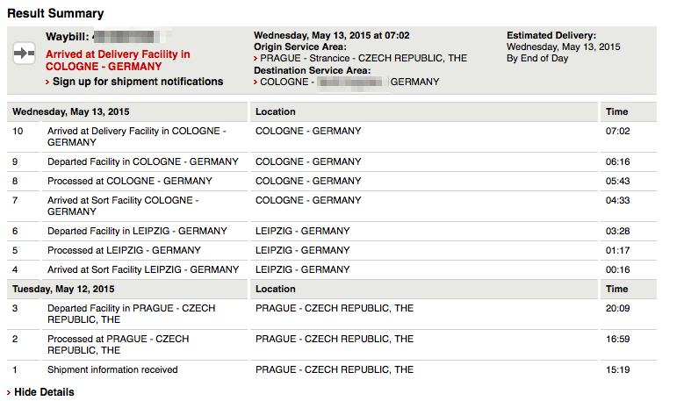Viewport: 684px width, 401px height.
Task: Select checkpoint 4 Arrived at Sort Facility LEIPZIG
Action: click(x=332, y=269)
